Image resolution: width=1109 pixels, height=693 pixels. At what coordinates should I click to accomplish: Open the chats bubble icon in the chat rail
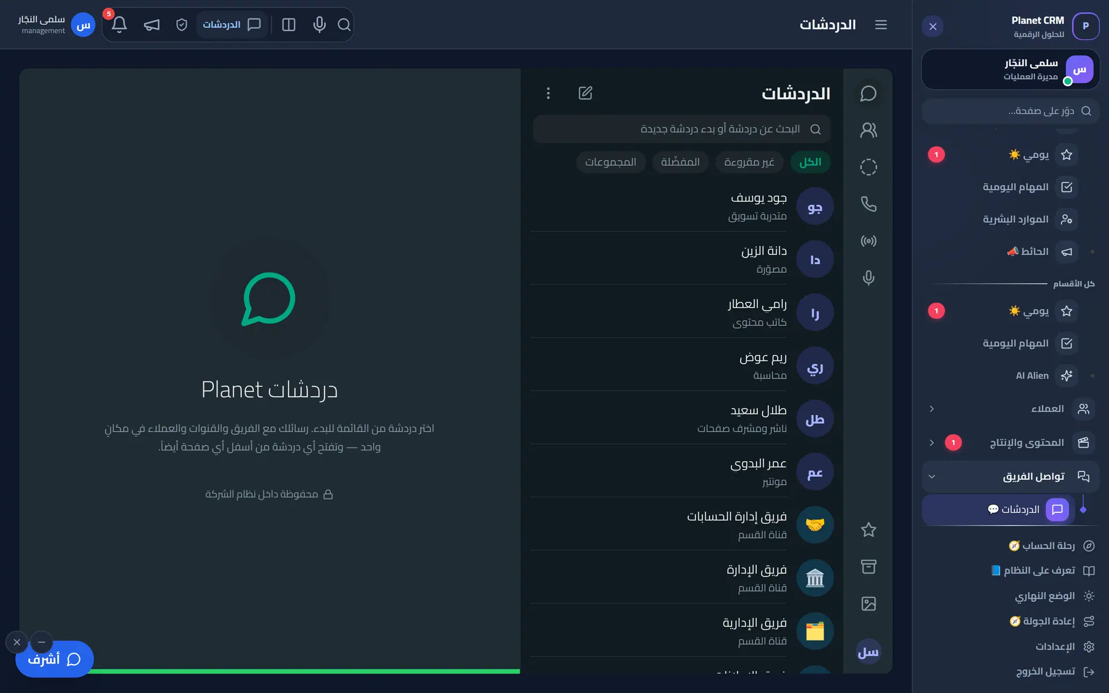pyautogui.click(x=868, y=94)
